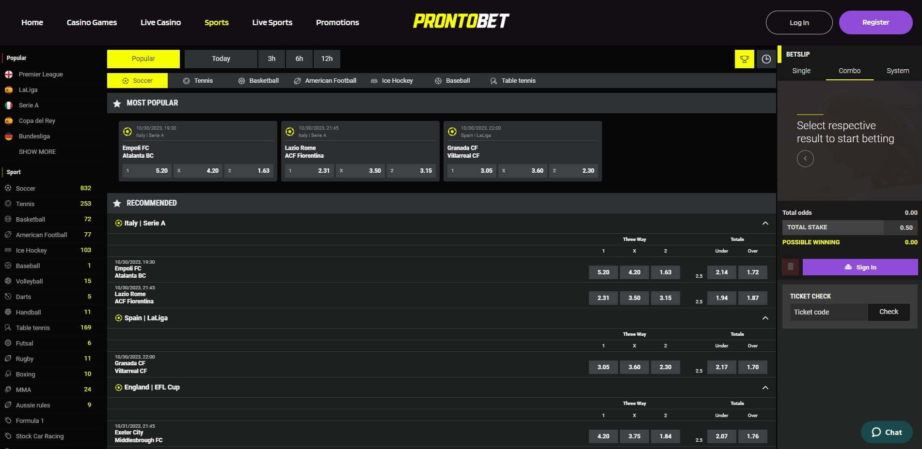Image resolution: width=922 pixels, height=449 pixels.
Task: Collapse the Italy Serie A section
Action: point(765,223)
